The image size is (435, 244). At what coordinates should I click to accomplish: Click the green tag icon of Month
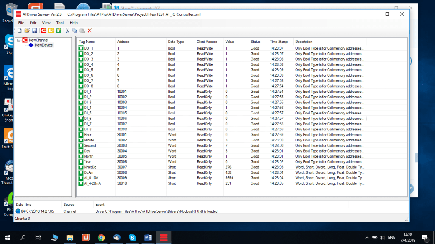pos(81,156)
